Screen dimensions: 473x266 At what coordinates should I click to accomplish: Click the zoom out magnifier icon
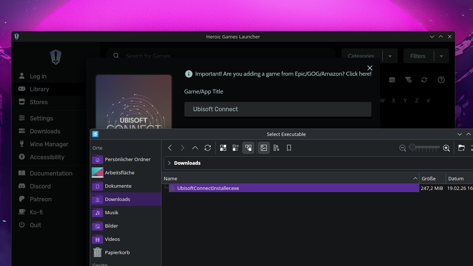403,148
